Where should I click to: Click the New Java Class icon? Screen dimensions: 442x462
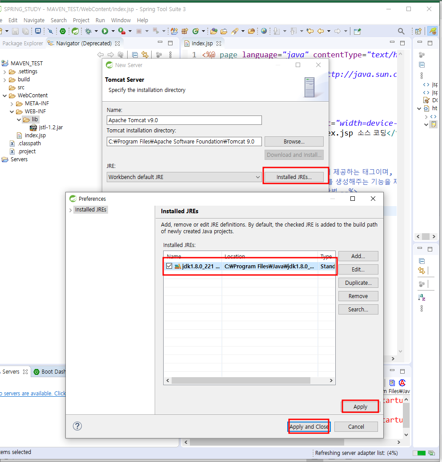click(196, 31)
